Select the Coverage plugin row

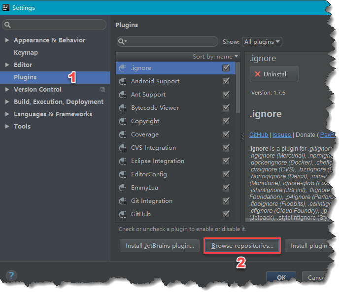(175, 134)
